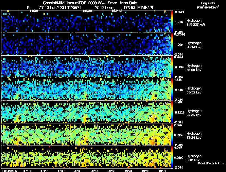Viewport: 226px width, 172px height.
Task: Click the 5-13 keV Hydrogen color bar
Action: coord(172,157)
